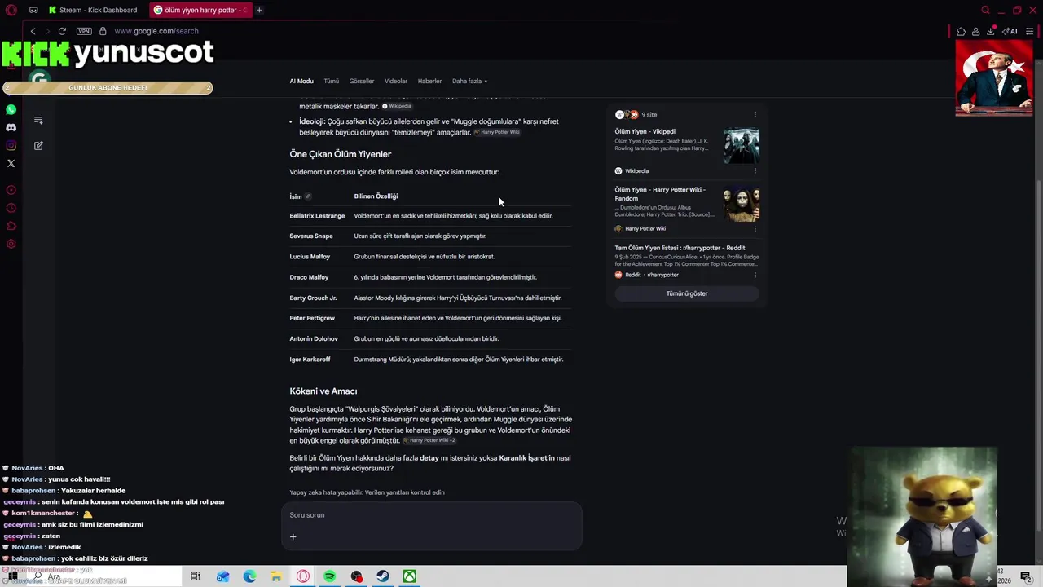Switch to the Görseller search tab

pos(362,81)
